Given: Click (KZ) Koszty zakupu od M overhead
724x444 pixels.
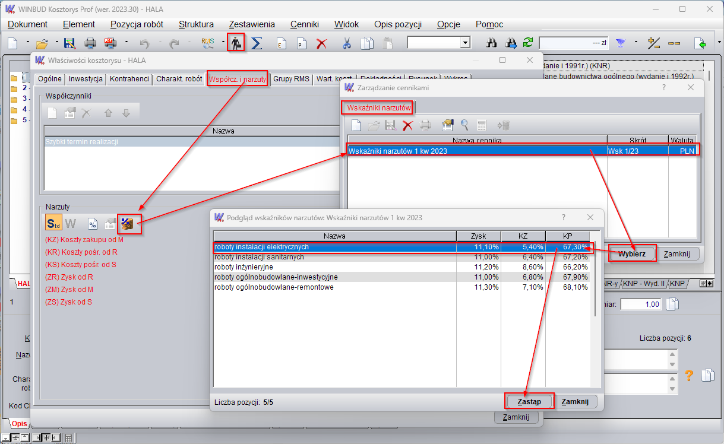Looking at the screenshot, I should [84, 239].
